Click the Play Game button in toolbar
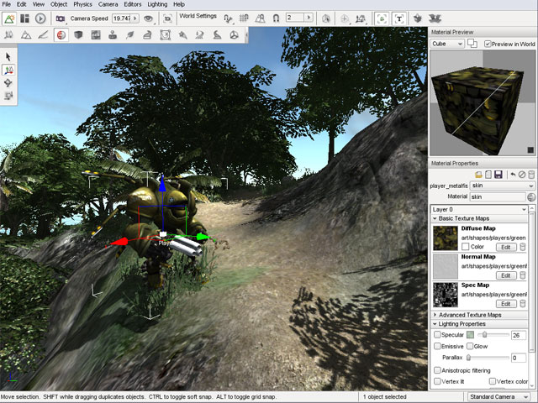The image size is (538, 403). pyautogui.click(x=40, y=18)
